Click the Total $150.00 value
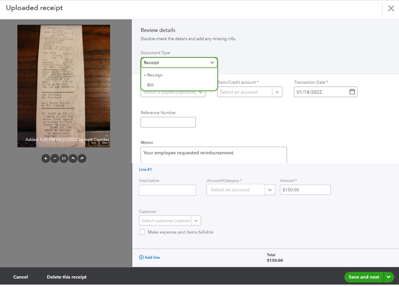 [x=275, y=260]
